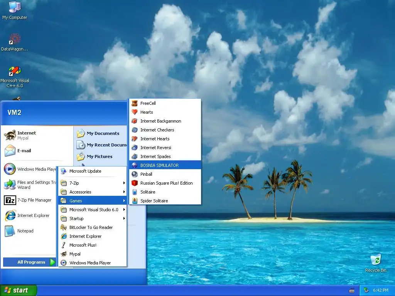395x296 pixels.
Task: Click the Mypal raccoon icon in programs list
Action: (x=64, y=254)
